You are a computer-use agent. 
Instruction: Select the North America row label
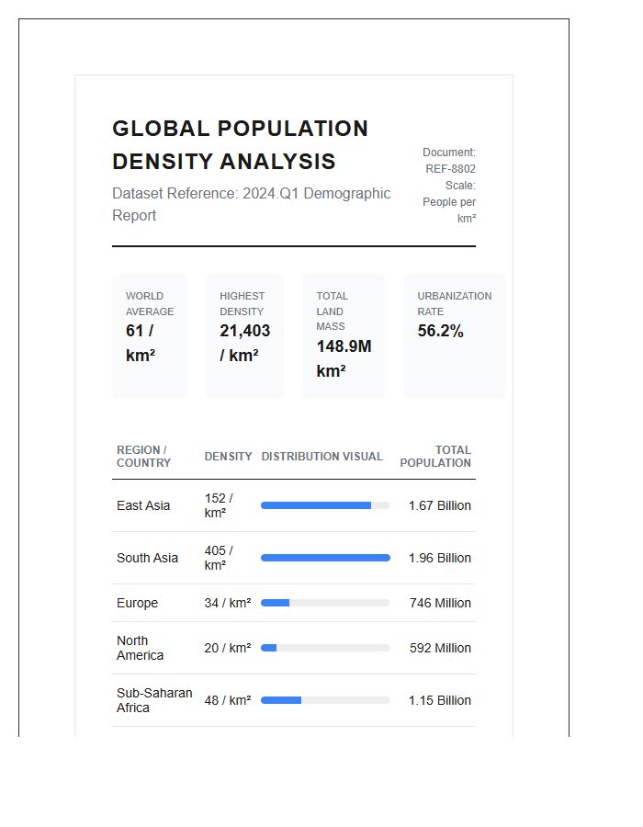pos(141,648)
